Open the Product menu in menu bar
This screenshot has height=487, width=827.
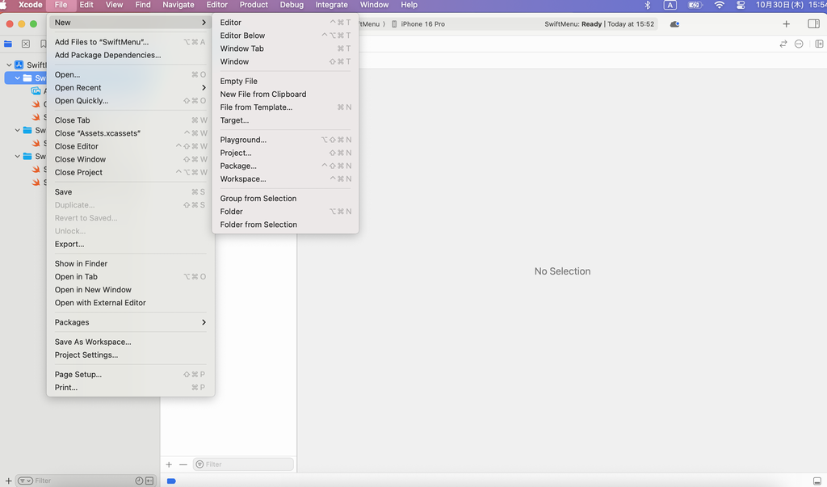click(254, 5)
